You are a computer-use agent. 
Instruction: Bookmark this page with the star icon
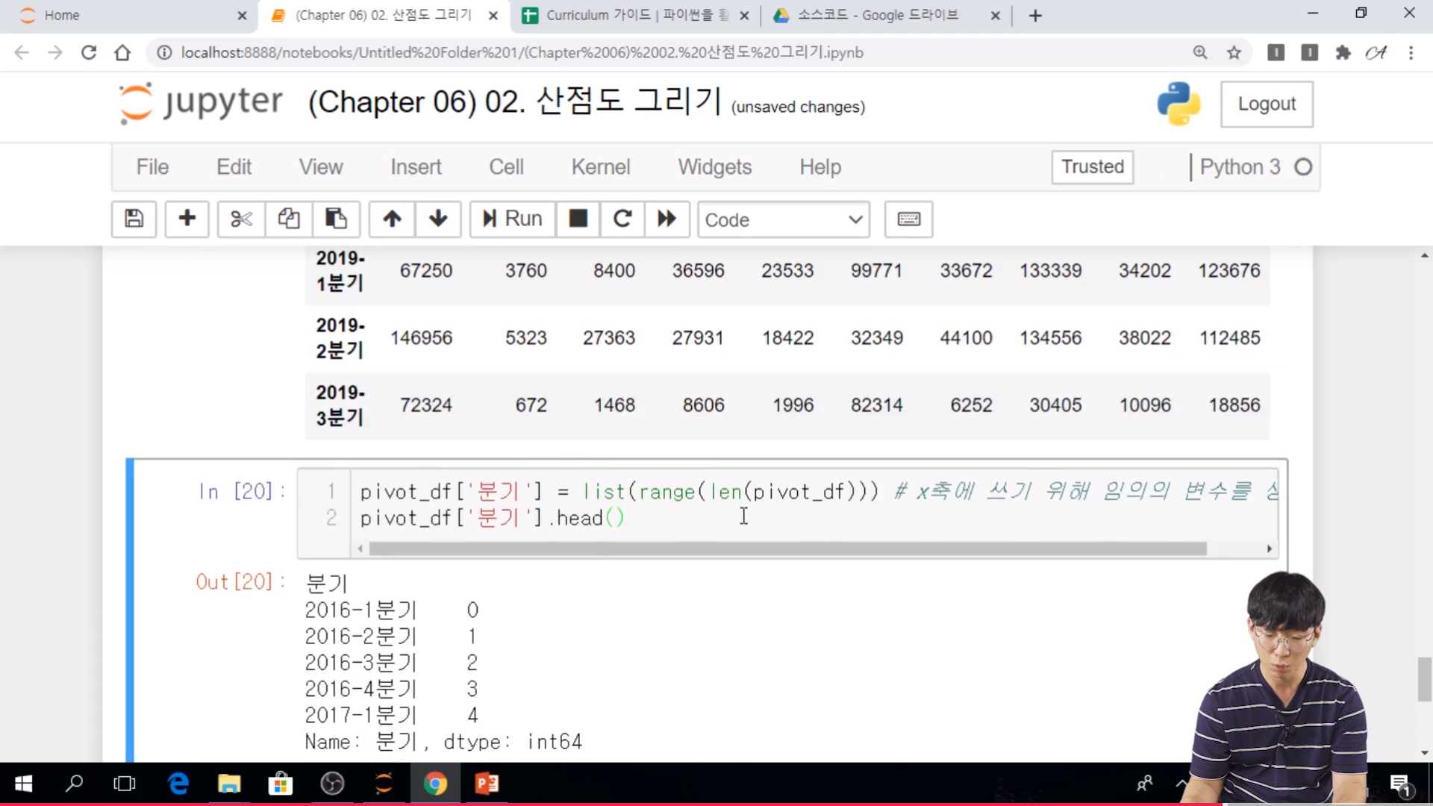coord(1234,52)
